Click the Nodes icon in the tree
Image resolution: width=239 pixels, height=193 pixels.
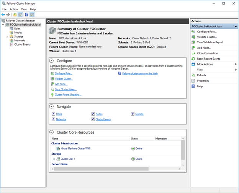(x=11, y=33)
